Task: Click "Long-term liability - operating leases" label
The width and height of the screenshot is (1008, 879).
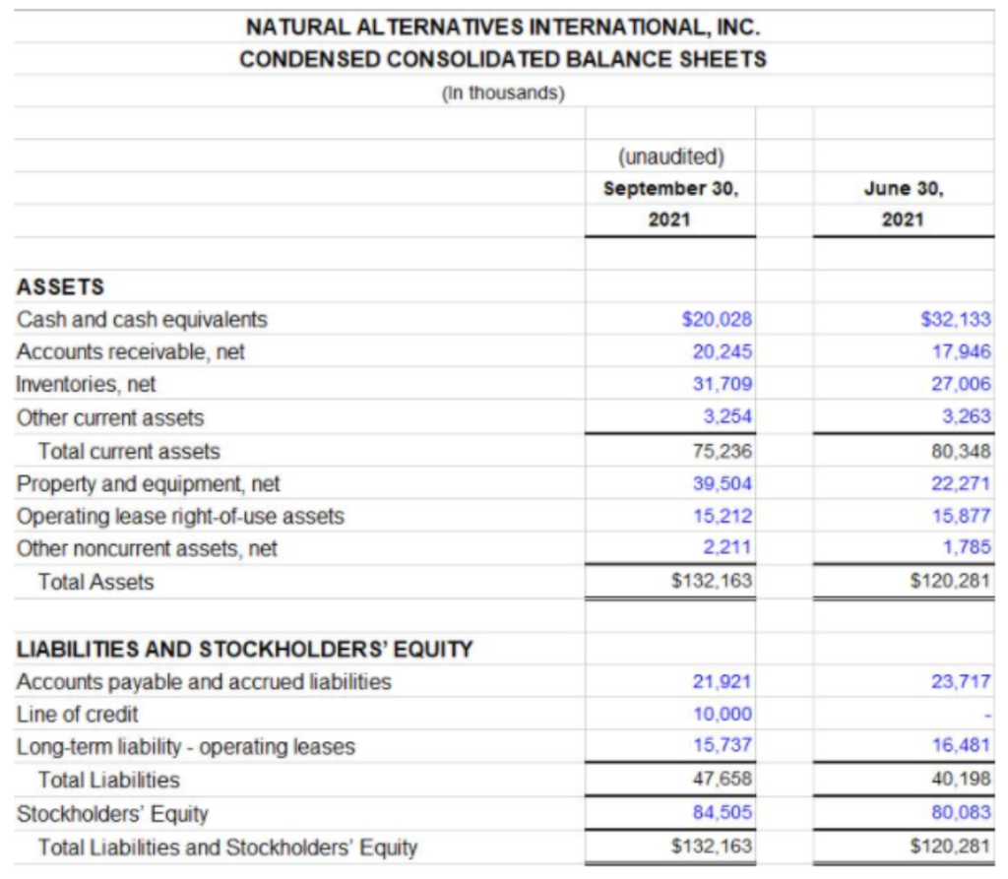Action: [x=186, y=746]
